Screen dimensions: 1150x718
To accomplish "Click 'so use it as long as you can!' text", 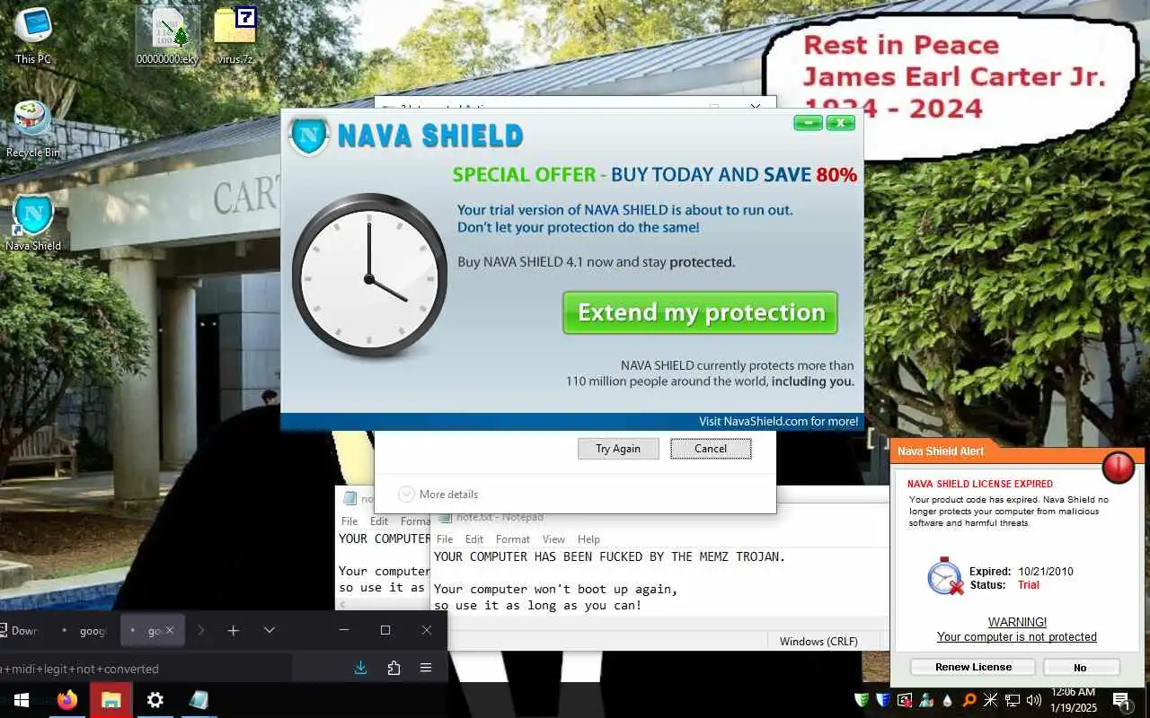I will [537, 605].
